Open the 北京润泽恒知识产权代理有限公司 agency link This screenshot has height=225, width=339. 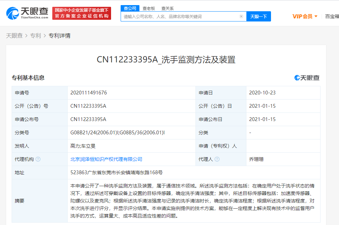pos(106,159)
